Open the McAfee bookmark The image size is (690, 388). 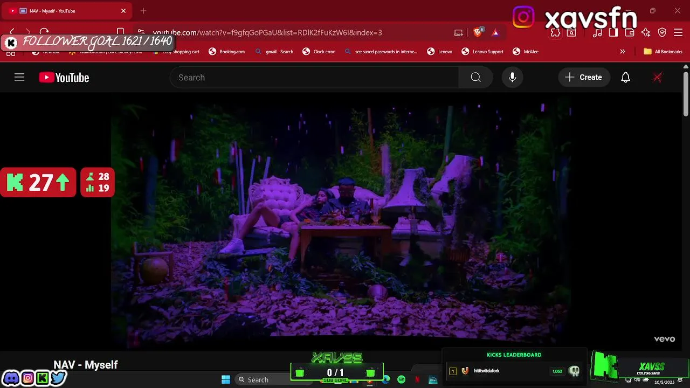coord(526,52)
